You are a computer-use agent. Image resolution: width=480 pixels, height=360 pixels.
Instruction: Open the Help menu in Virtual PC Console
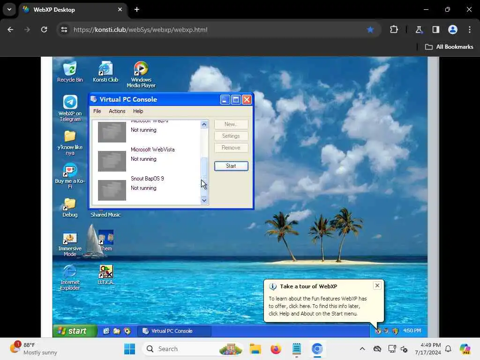(138, 111)
